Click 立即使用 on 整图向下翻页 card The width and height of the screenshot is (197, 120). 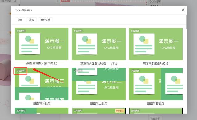(x=21, y=71)
